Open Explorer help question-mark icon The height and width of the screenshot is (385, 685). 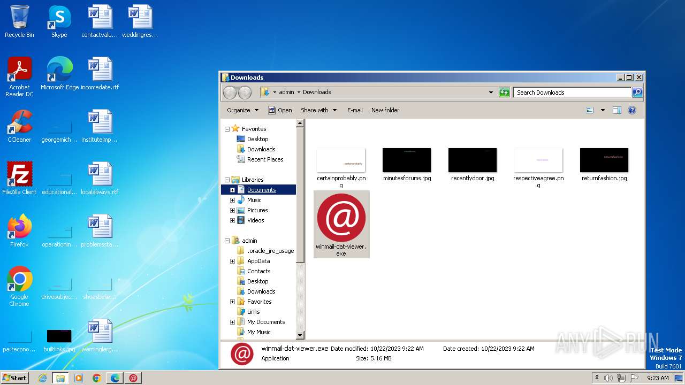point(632,110)
